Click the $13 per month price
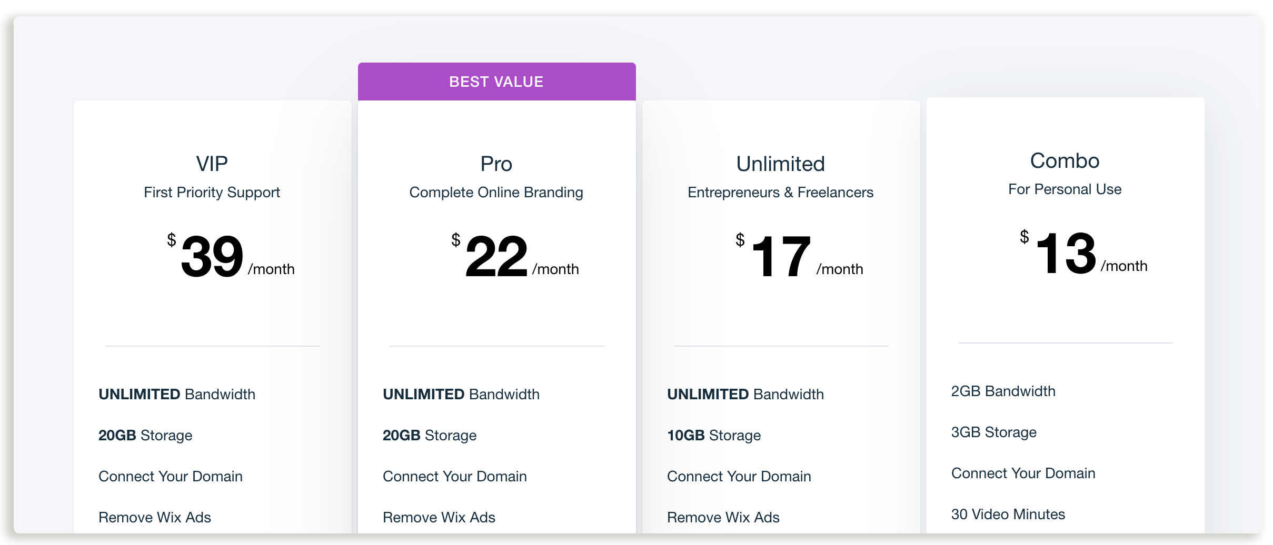This screenshot has height=545, width=1273. click(x=1083, y=253)
